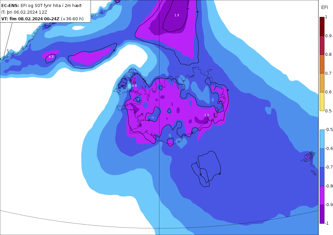Click the dark purple -0.9 to -1 swatch

coord(322,214)
